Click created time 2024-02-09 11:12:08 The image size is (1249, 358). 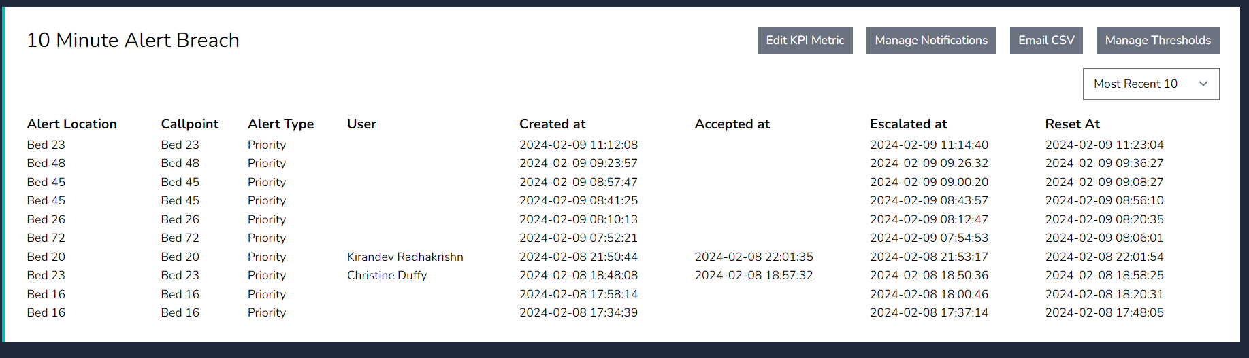click(x=578, y=145)
